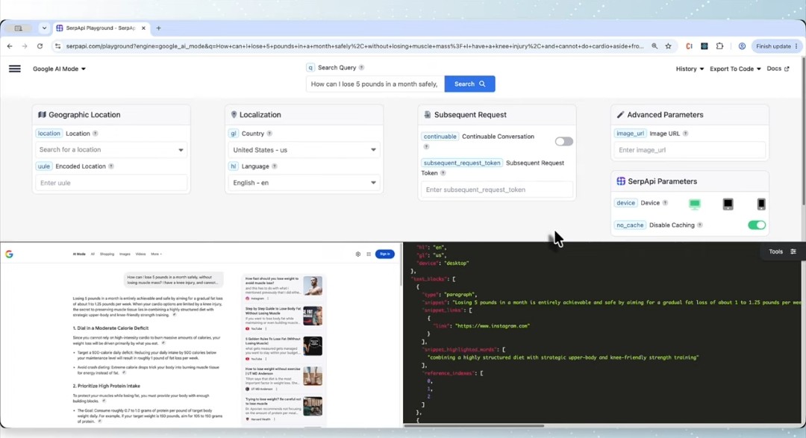Bookmark this page with the star icon
The width and height of the screenshot is (806, 438).
point(668,46)
